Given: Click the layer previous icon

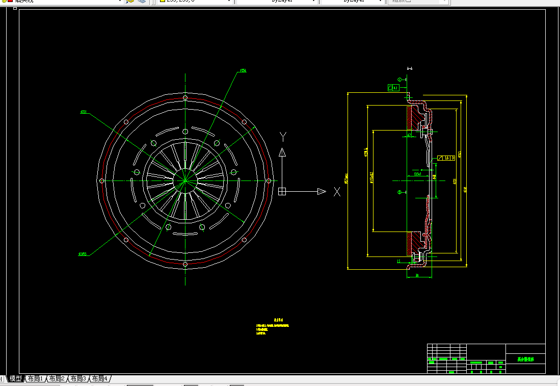Looking at the screenshot, I should point(142,2).
